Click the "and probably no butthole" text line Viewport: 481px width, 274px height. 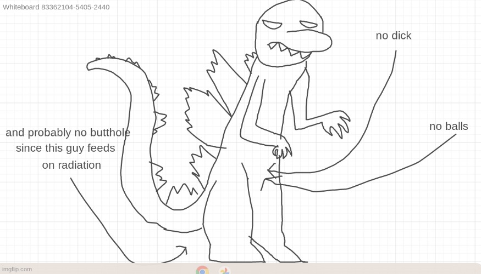click(x=68, y=133)
